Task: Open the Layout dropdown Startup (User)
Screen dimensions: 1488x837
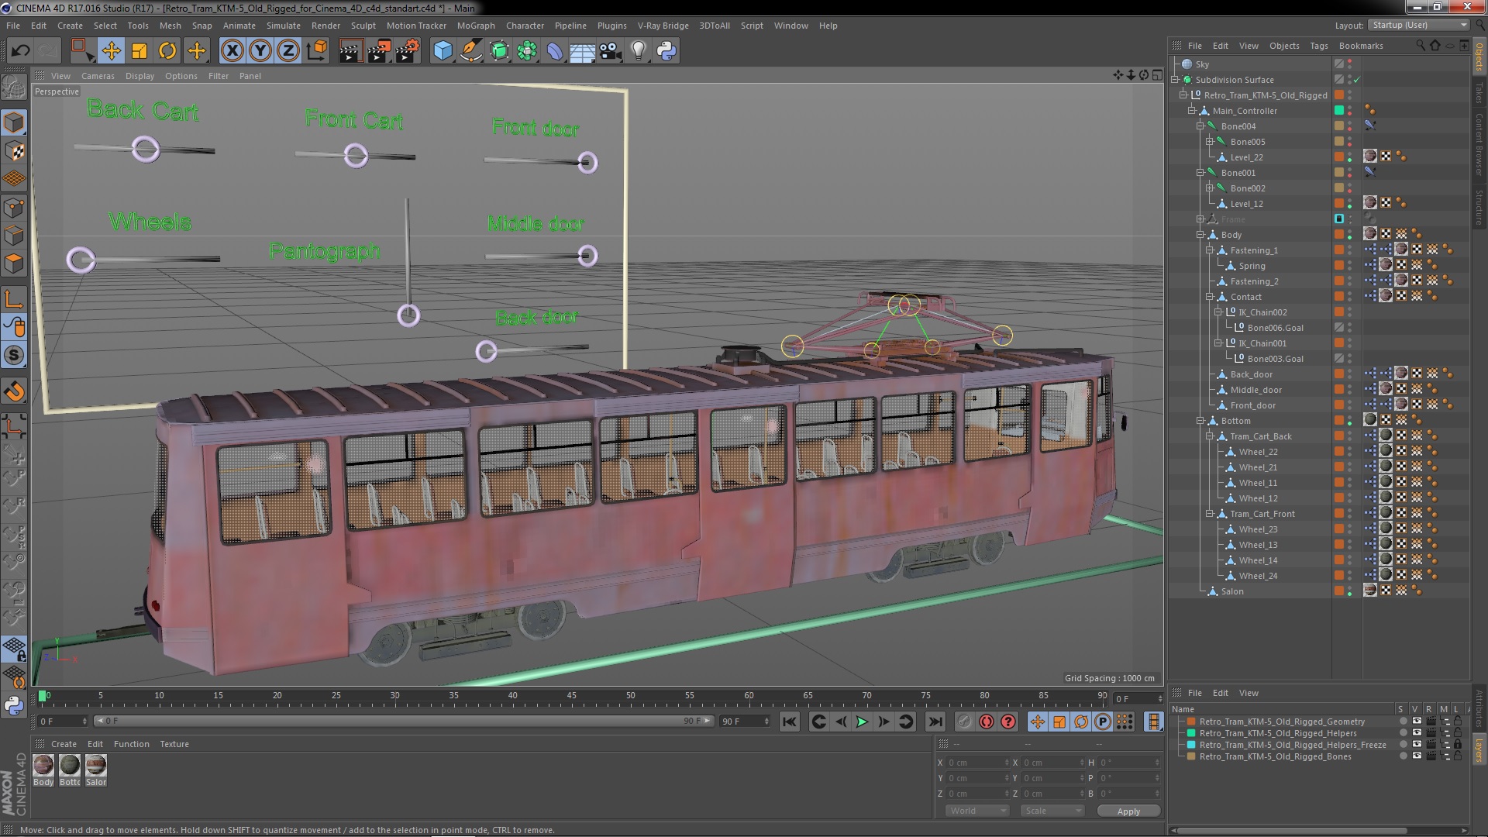Action: (x=1417, y=25)
